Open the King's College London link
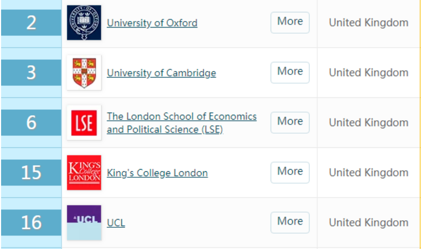Screen dimensions: 421x249 pos(158,173)
